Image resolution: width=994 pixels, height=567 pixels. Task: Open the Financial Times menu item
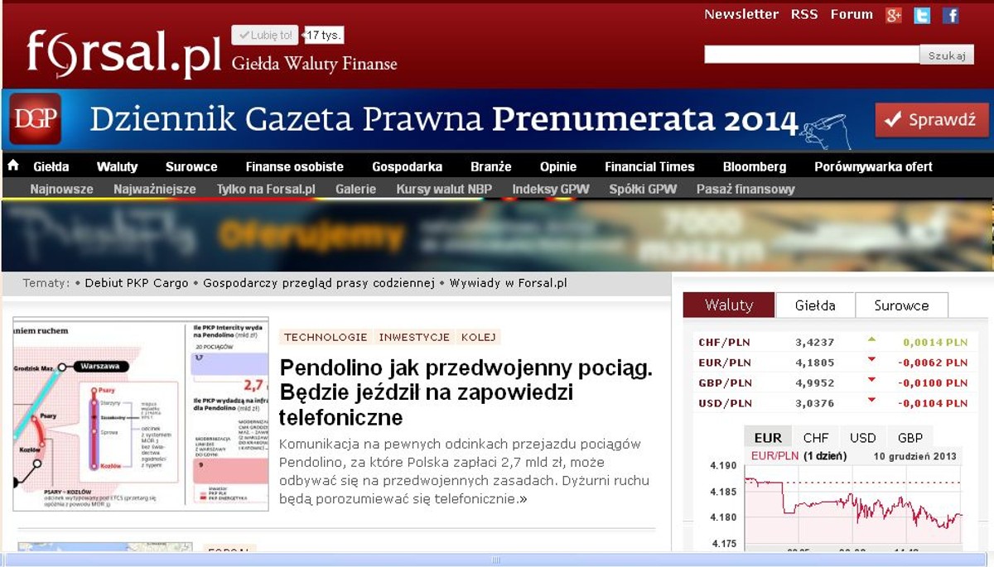point(649,166)
